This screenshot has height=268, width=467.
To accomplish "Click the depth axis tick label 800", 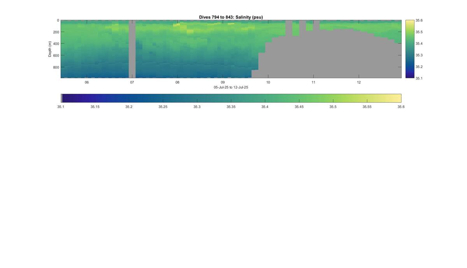I will coord(56,67).
